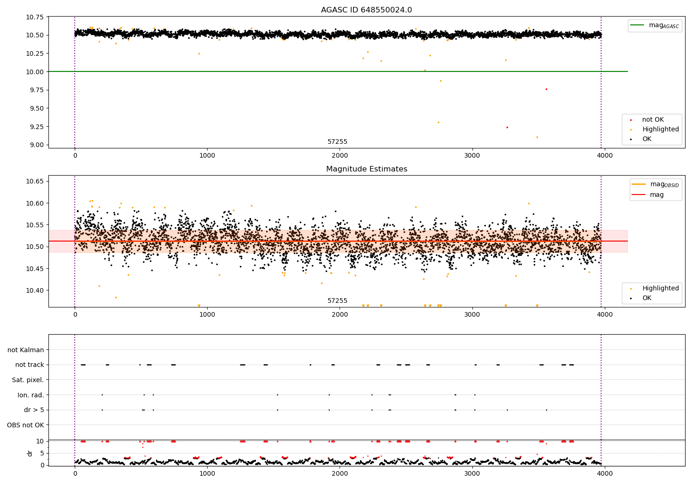Click the 10.25 y-axis tick in top plot
The width and height of the screenshot is (692, 484).
pyautogui.click(x=35, y=53)
